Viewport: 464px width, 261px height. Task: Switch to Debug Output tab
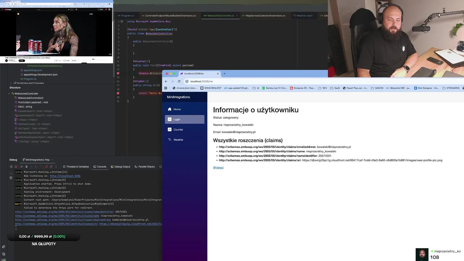[x=120, y=167]
